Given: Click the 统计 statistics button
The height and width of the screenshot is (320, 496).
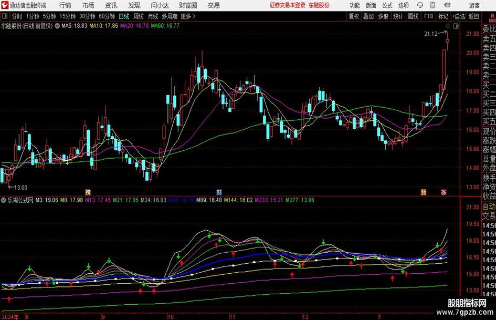Looking at the screenshot, I should [x=398, y=16].
